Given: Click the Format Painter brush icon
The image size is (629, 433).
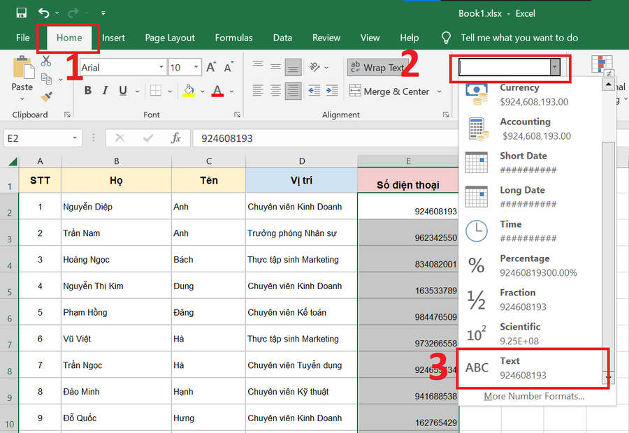Looking at the screenshot, I should tap(47, 96).
